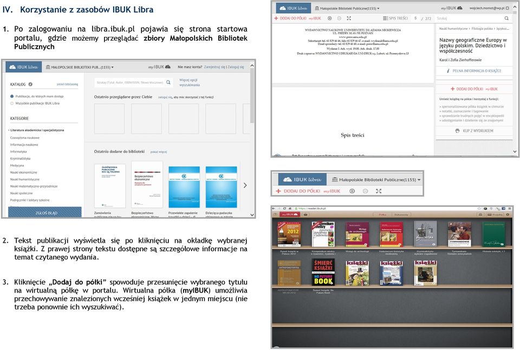Select 'Publikacje, do których mam dostęp' radio button
Viewport: 520px width, 350px height.
[x=12, y=96]
